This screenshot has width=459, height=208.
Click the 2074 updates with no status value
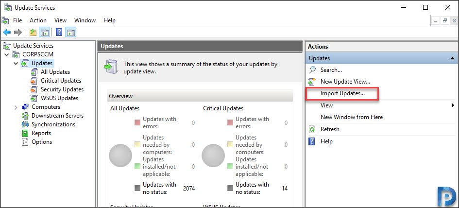[x=189, y=189]
